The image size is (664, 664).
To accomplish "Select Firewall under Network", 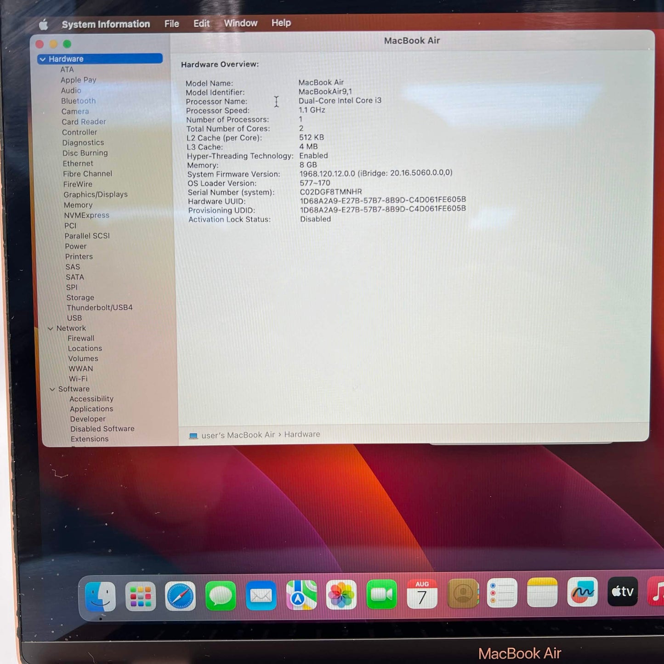I will pyautogui.click(x=81, y=338).
